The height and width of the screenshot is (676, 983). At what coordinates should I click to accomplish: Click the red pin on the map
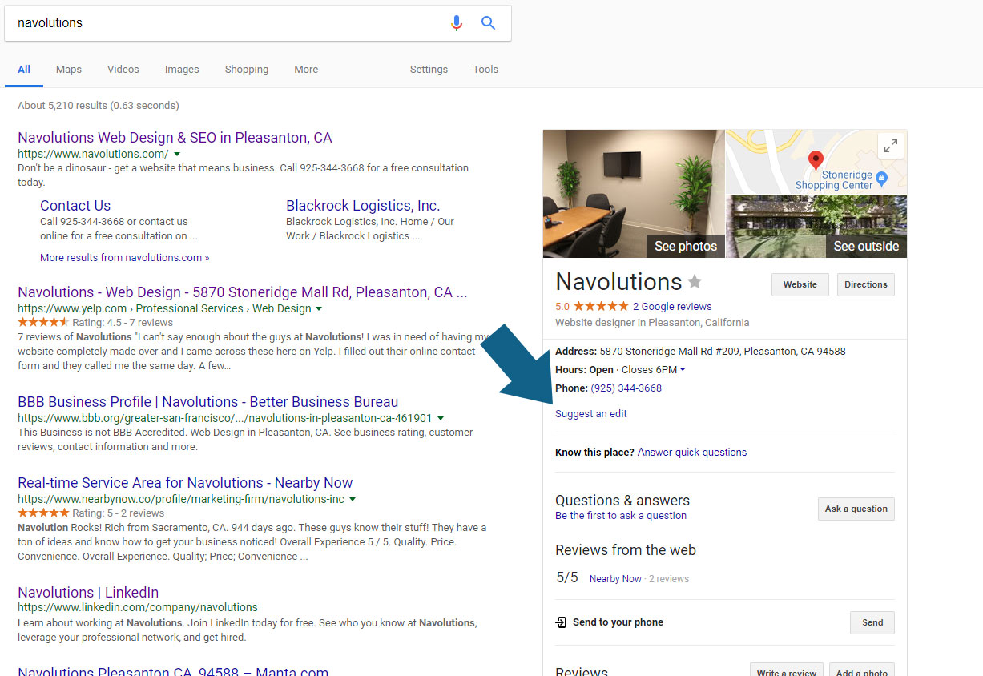pos(816,159)
